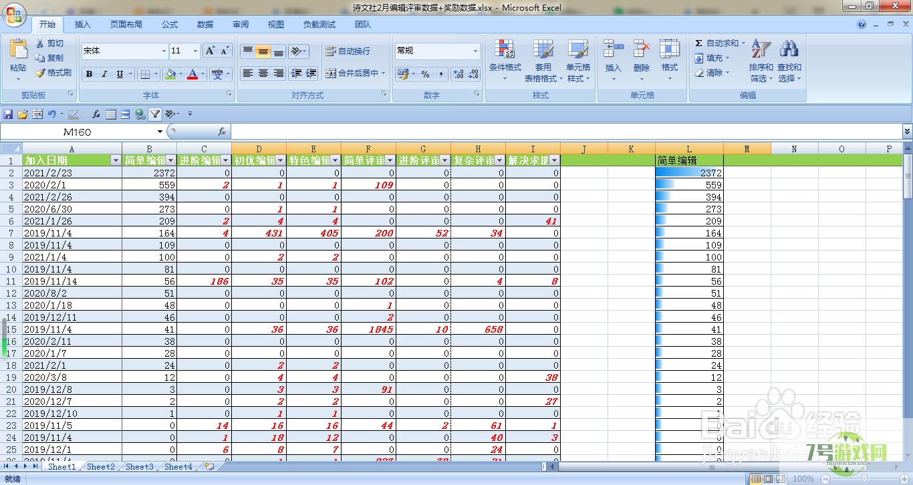Select column L header

(689, 148)
